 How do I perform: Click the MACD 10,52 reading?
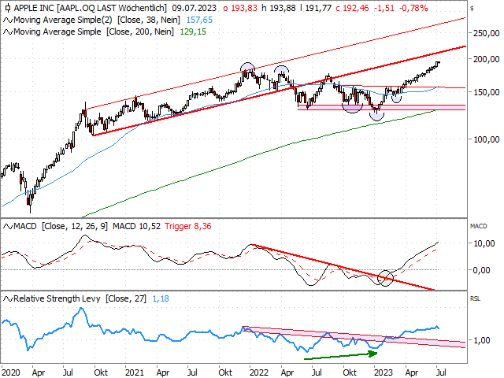point(136,226)
